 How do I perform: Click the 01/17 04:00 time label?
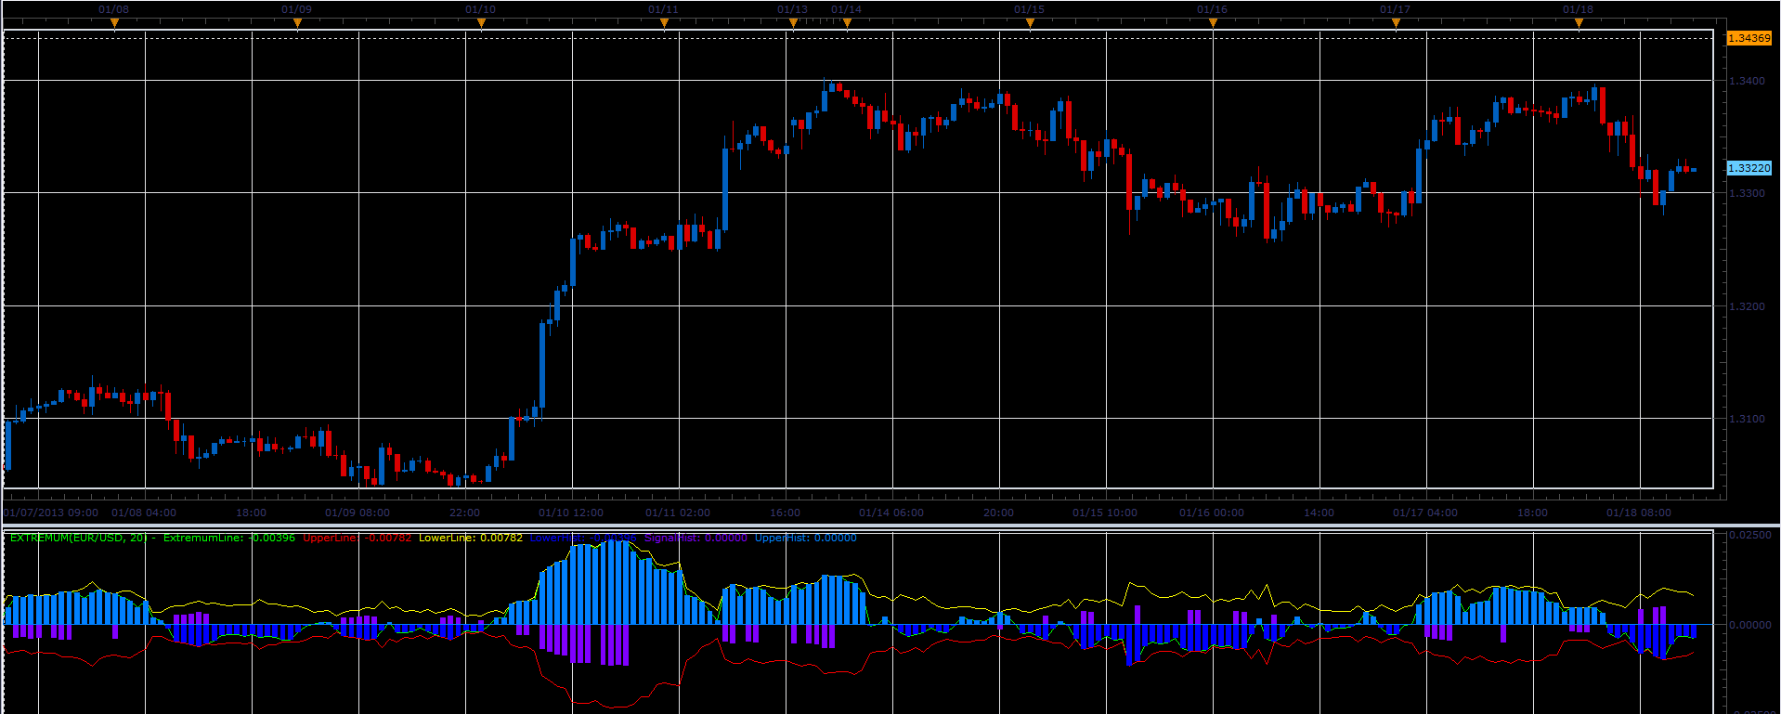(x=1425, y=513)
